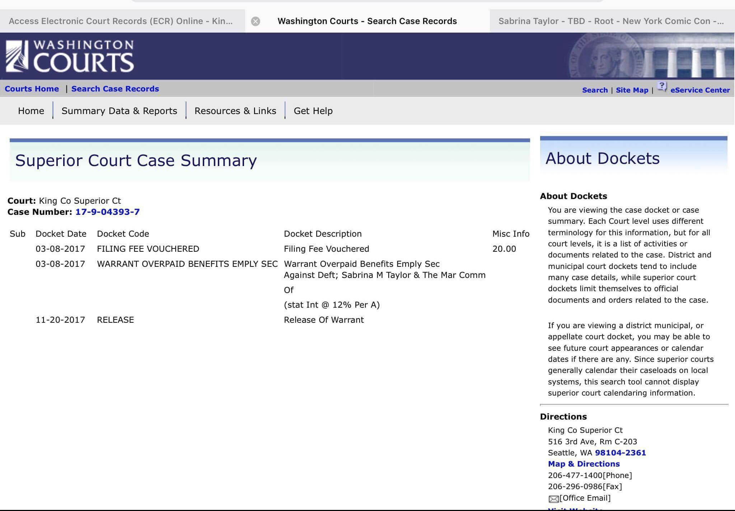This screenshot has height=511, width=735.
Task: Select Get Help menu item
Action: coord(313,111)
